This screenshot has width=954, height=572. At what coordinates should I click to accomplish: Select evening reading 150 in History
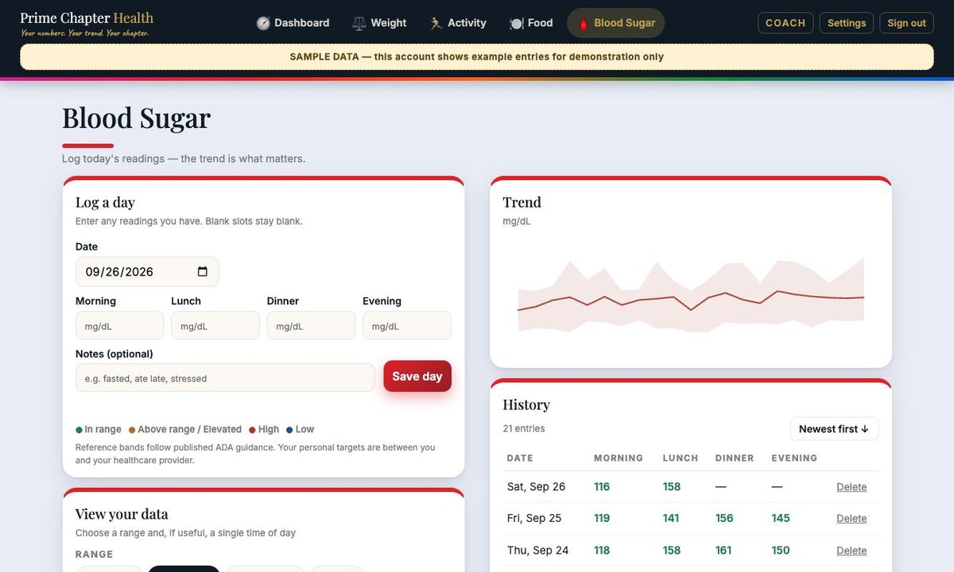[x=781, y=551]
